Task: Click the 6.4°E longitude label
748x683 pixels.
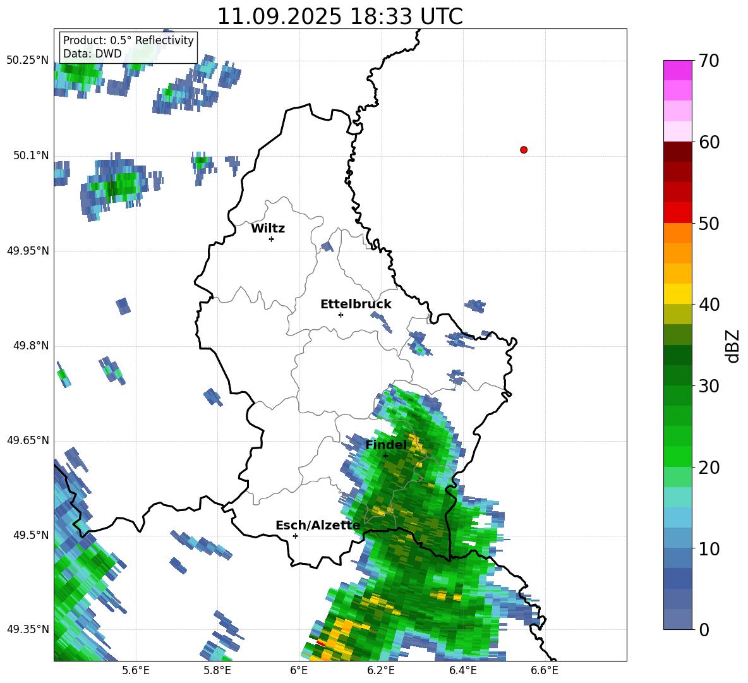Action: pos(462,670)
